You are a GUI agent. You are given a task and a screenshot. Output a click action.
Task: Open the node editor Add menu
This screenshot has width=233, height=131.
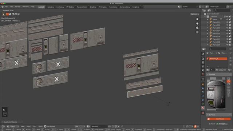click(35, 126)
